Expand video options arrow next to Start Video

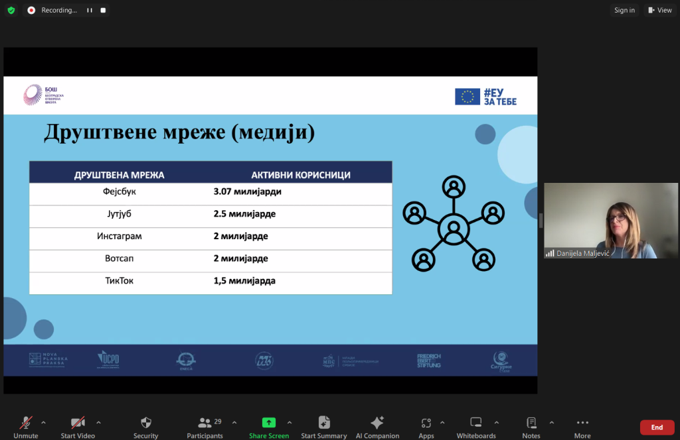point(98,423)
